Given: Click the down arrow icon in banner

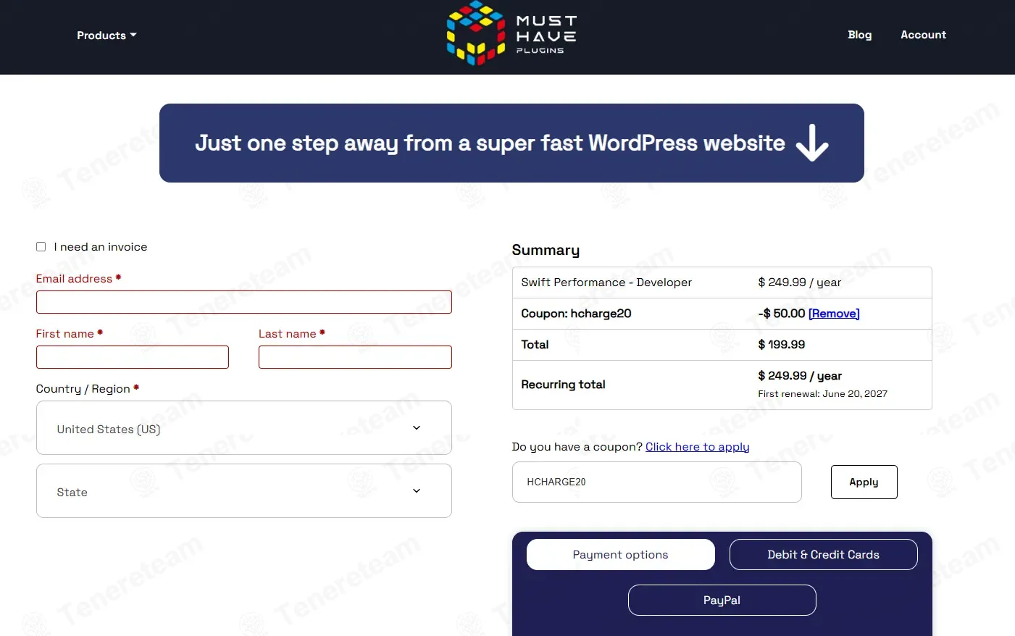Looking at the screenshot, I should [x=812, y=143].
